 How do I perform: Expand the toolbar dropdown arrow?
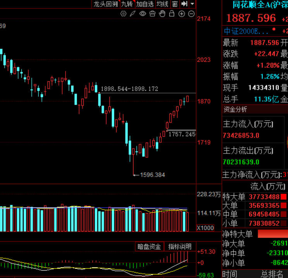pos(192,4)
